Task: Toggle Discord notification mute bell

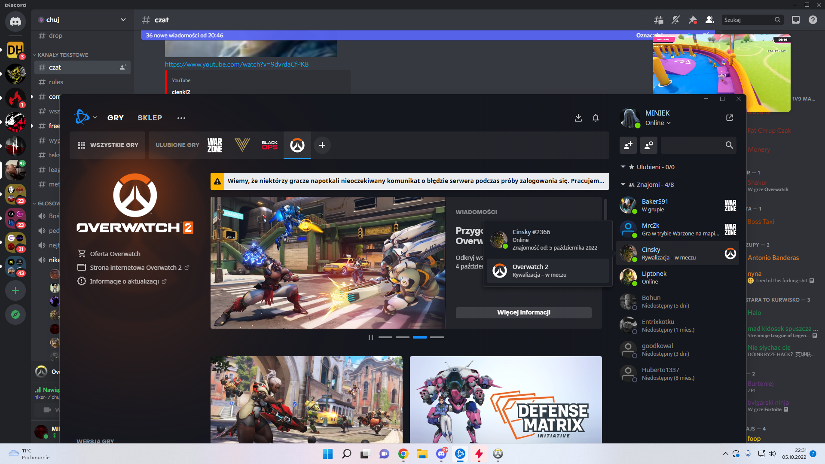Action: click(675, 20)
